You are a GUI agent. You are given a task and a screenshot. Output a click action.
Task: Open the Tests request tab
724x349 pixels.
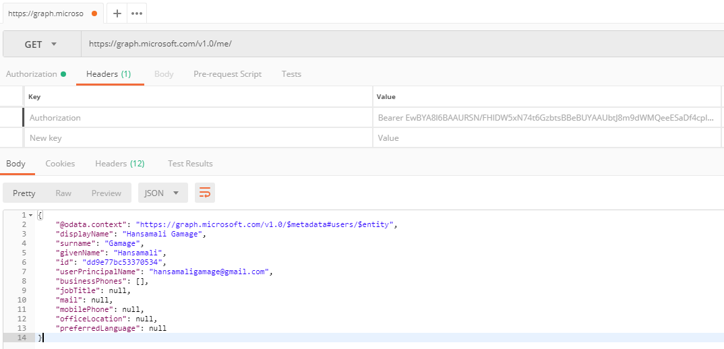click(291, 74)
